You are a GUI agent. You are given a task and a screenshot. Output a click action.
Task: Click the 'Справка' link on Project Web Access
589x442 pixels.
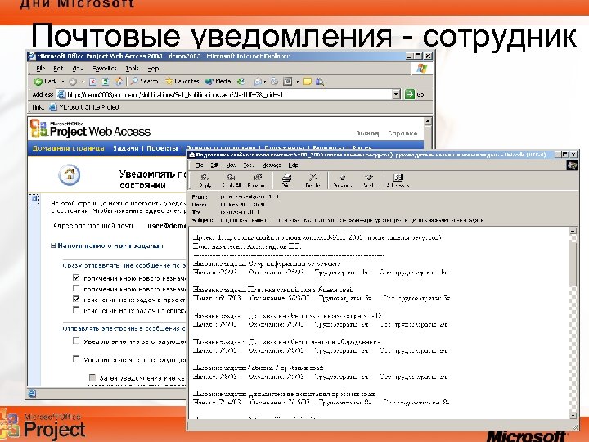[x=402, y=133]
